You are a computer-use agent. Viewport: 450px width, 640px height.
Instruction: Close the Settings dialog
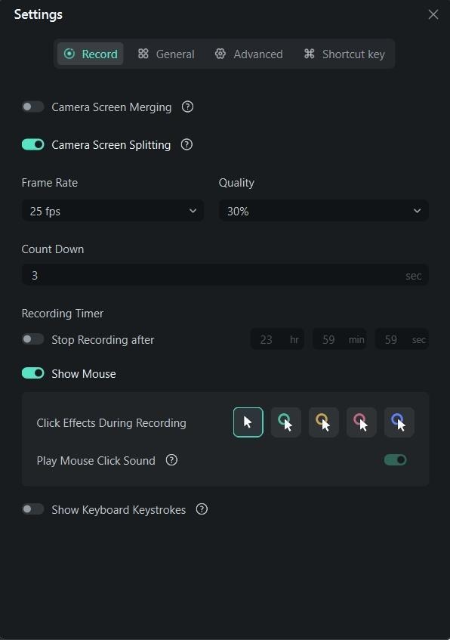click(x=433, y=14)
